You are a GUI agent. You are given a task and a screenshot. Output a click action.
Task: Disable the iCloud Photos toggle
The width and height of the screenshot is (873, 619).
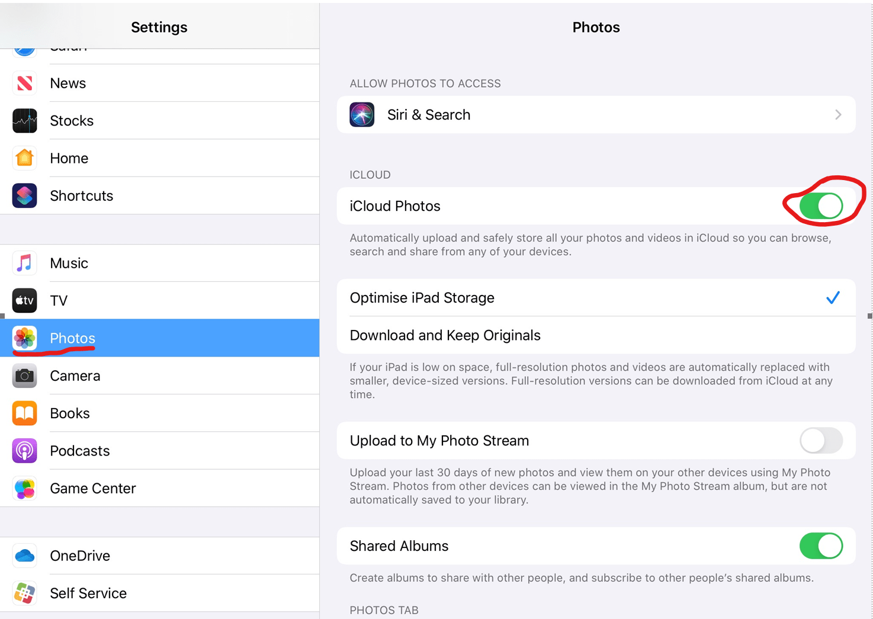click(x=821, y=206)
